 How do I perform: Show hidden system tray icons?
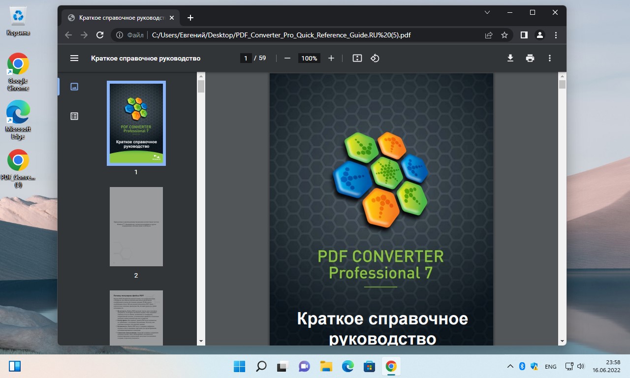point(510,366)
